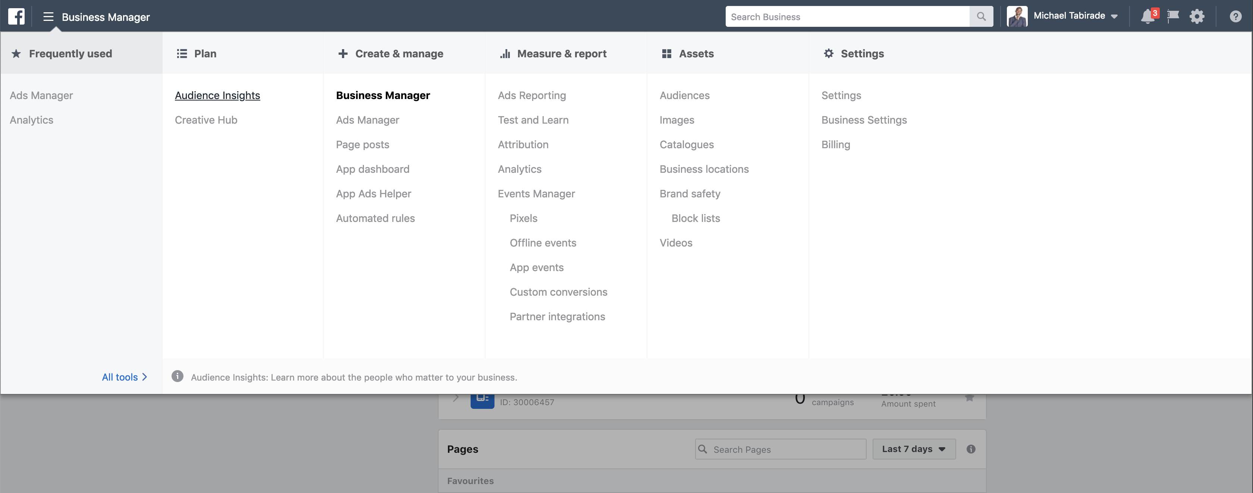Select Analytics under Measure & report

(x=519, y=168)
